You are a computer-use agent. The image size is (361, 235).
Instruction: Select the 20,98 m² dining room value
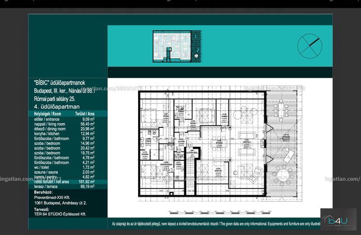pos(88,129)
